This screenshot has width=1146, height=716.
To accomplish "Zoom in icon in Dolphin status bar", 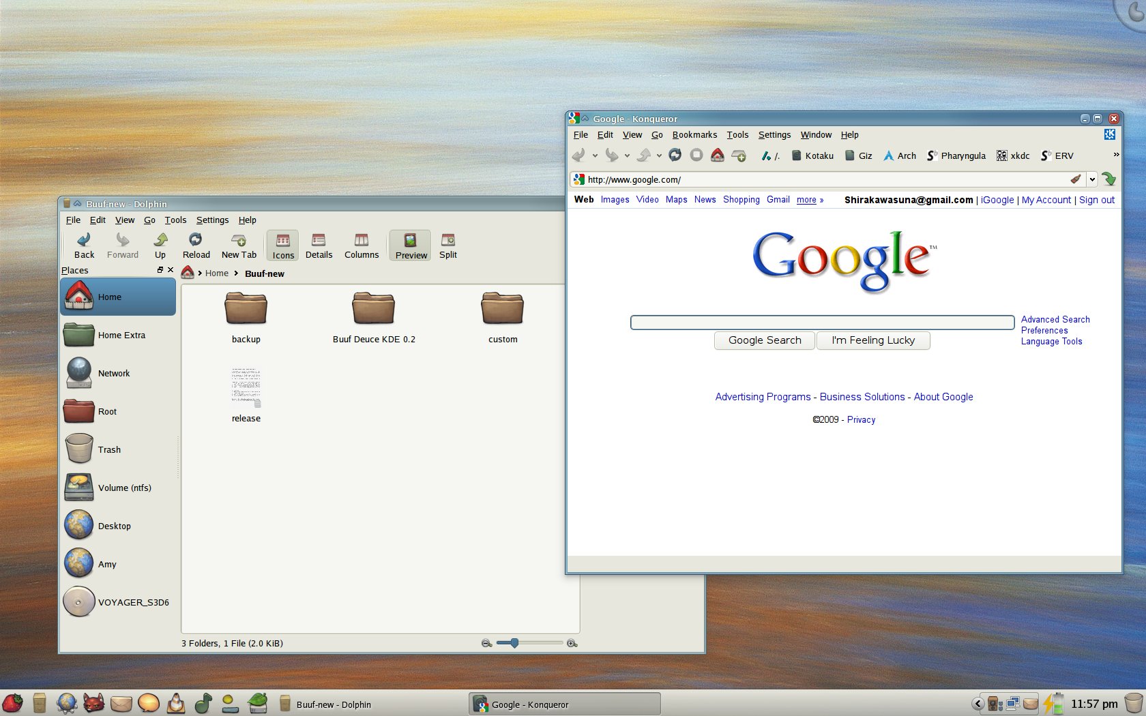I will 572,643.
